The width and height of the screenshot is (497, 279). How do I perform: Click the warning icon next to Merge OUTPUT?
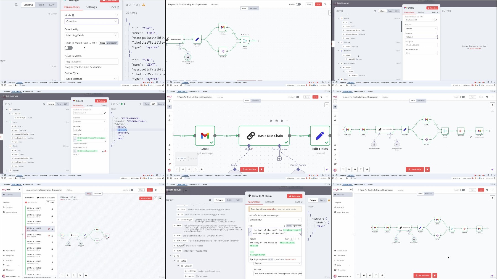pyautogui.click(x=144, y=5)
